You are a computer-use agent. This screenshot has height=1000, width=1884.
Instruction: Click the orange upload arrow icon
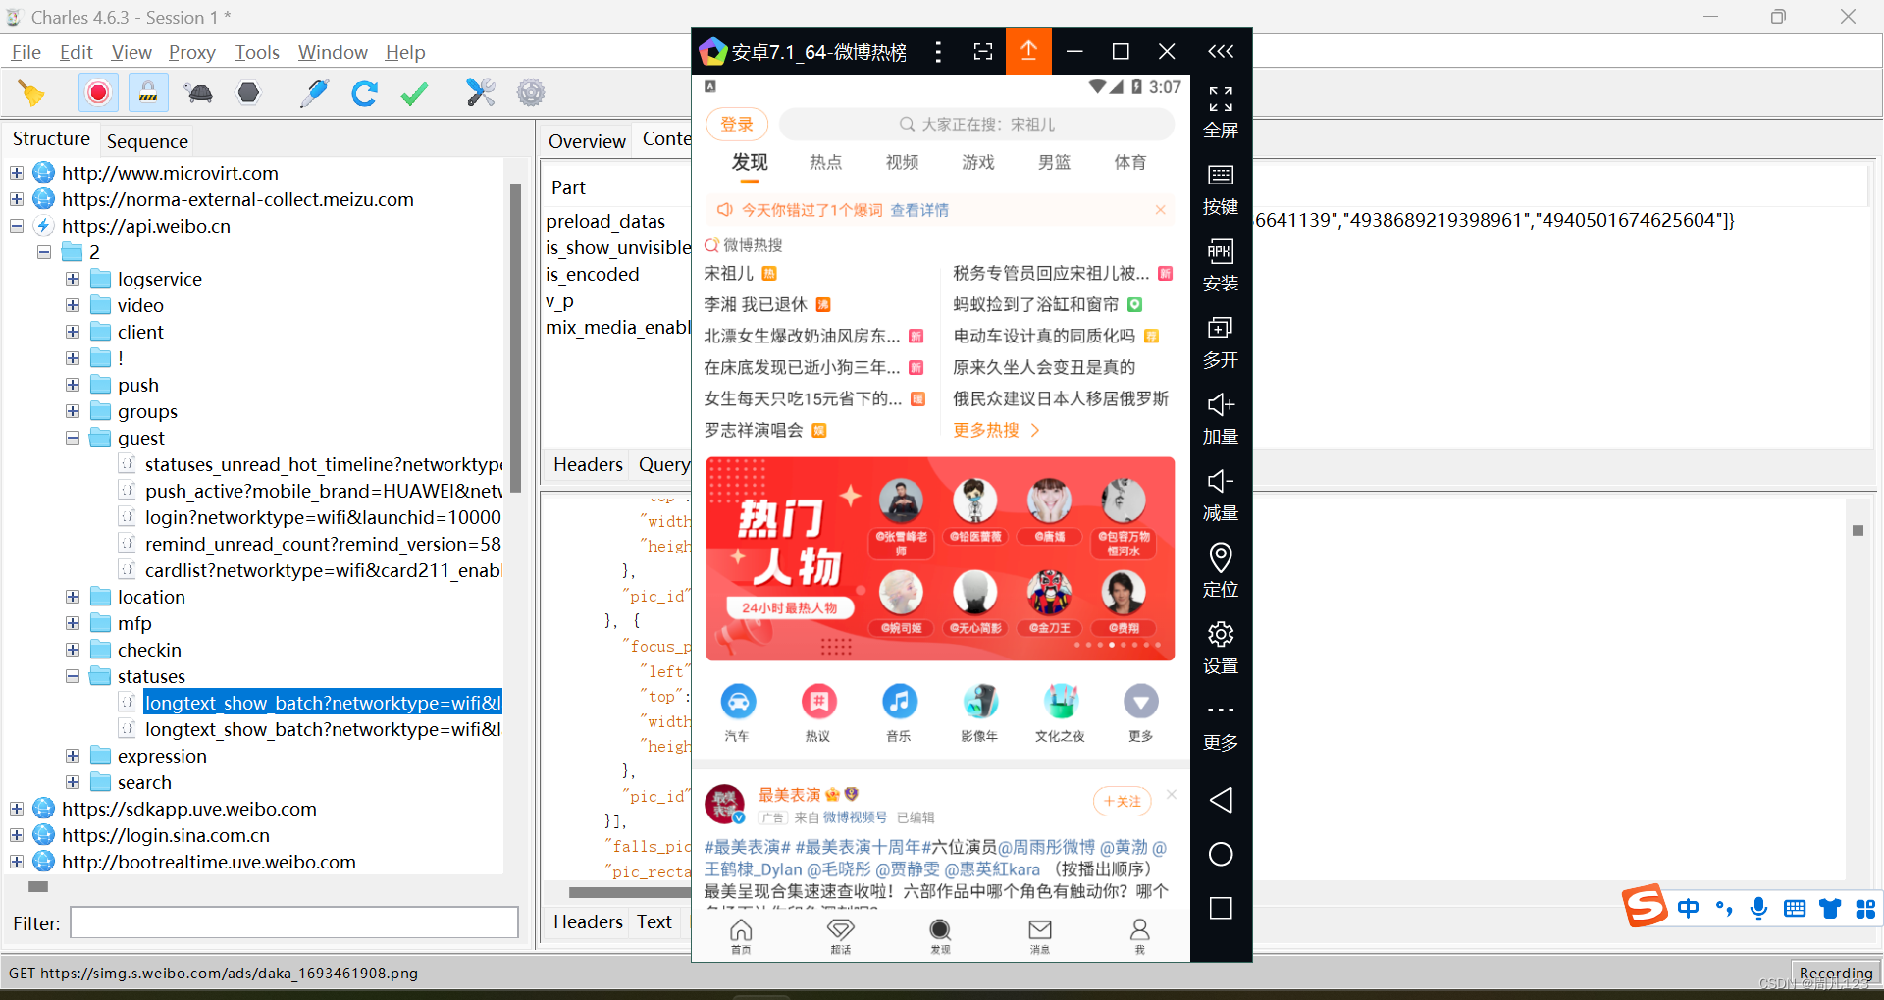coord(1028,51)
